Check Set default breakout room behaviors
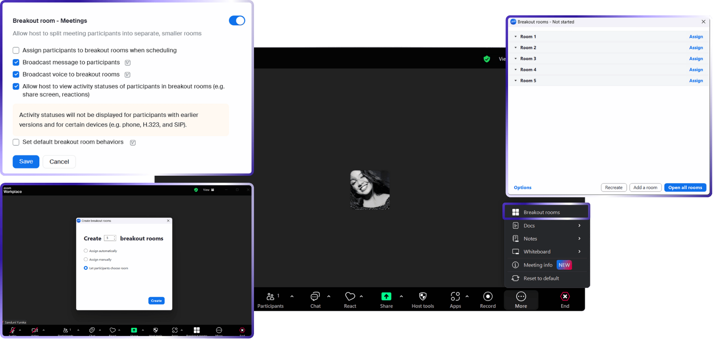 click(x=16, y=142)
